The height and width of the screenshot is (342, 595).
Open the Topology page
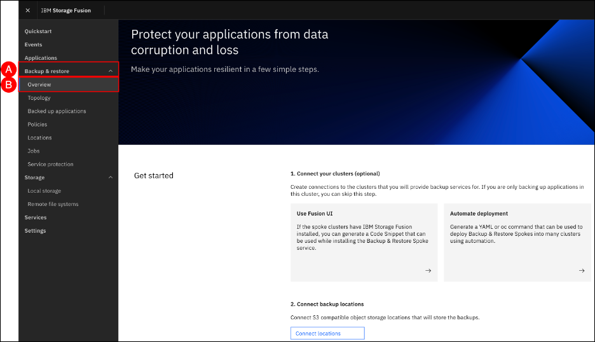pos(39,98)
